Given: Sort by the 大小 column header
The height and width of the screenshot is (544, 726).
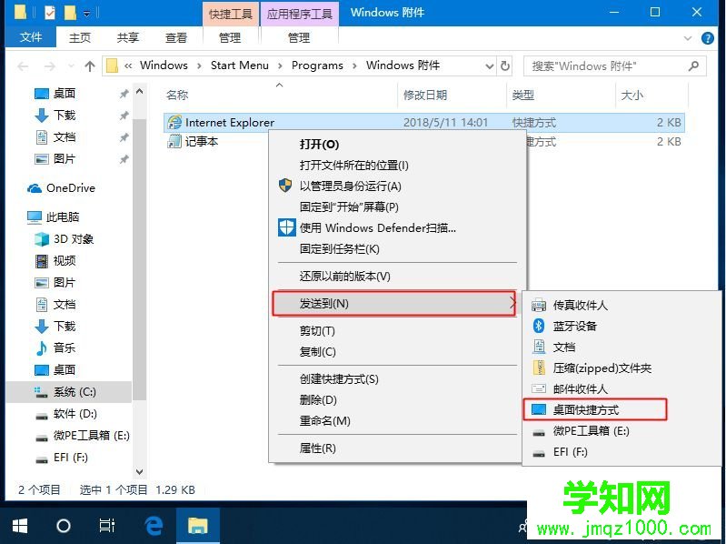Looking at the screenshot, I should click(x=632, y=95).
